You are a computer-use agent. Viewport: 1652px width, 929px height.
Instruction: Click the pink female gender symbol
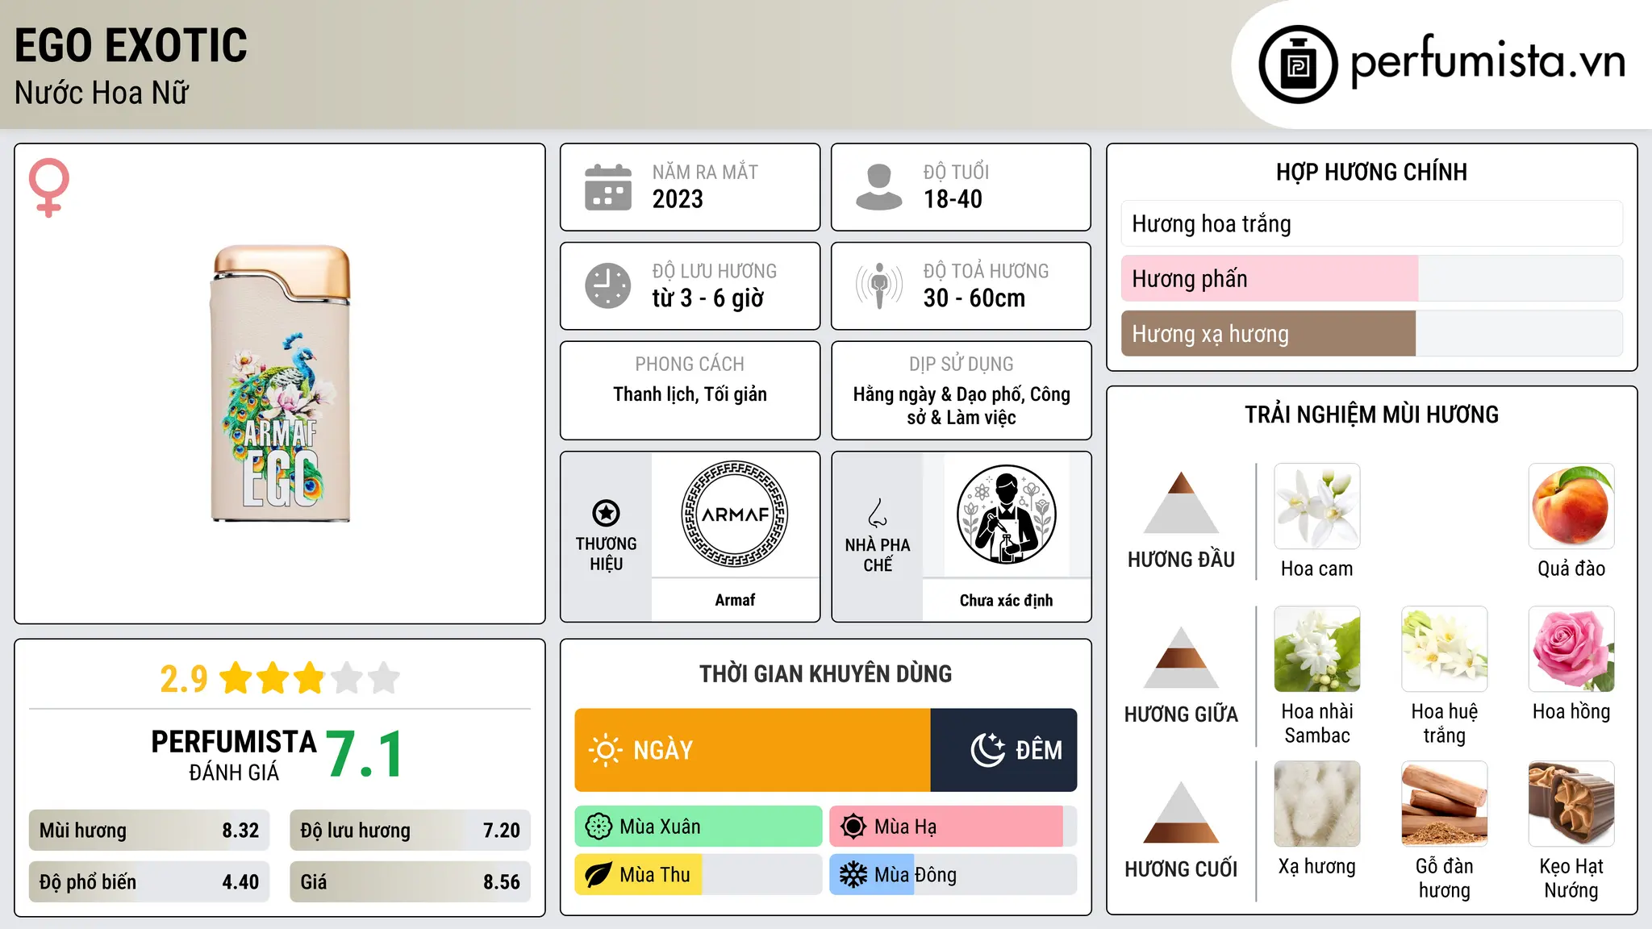[48, 187]
